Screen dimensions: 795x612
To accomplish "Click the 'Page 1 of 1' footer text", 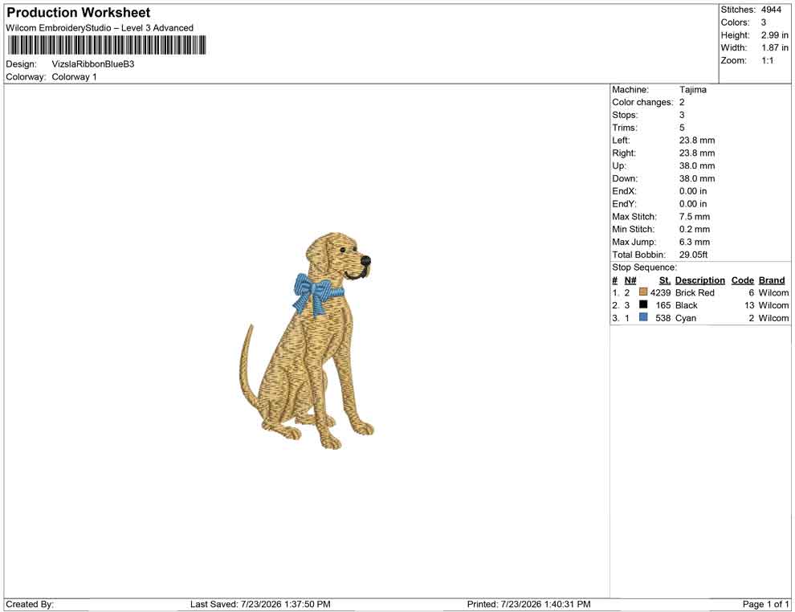I will point(765,604).
